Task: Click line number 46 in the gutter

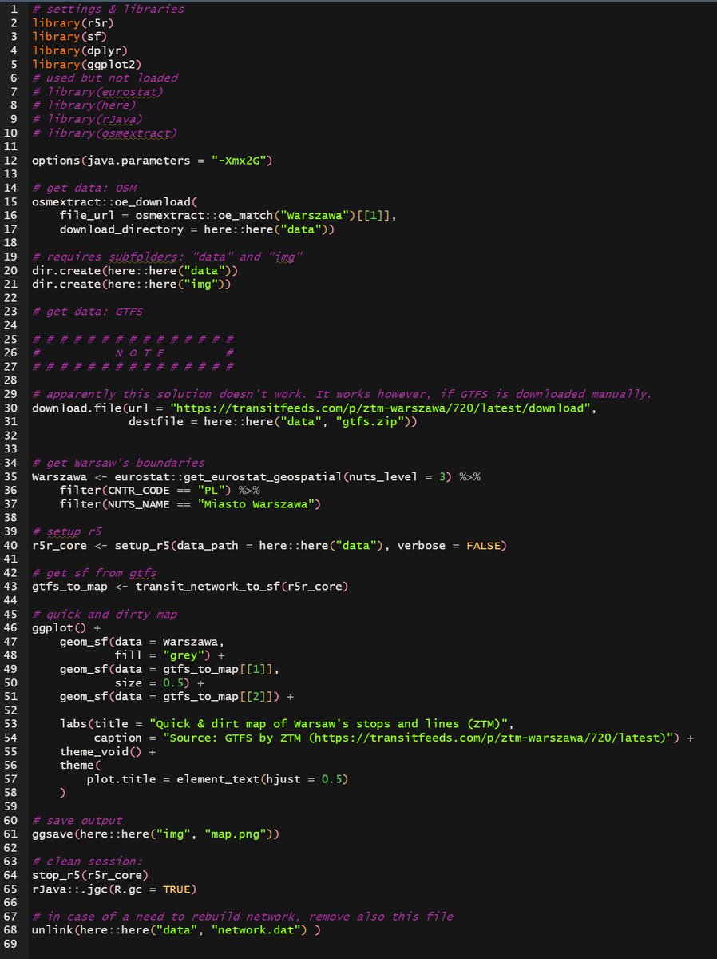Action: [x=10, y=628]
